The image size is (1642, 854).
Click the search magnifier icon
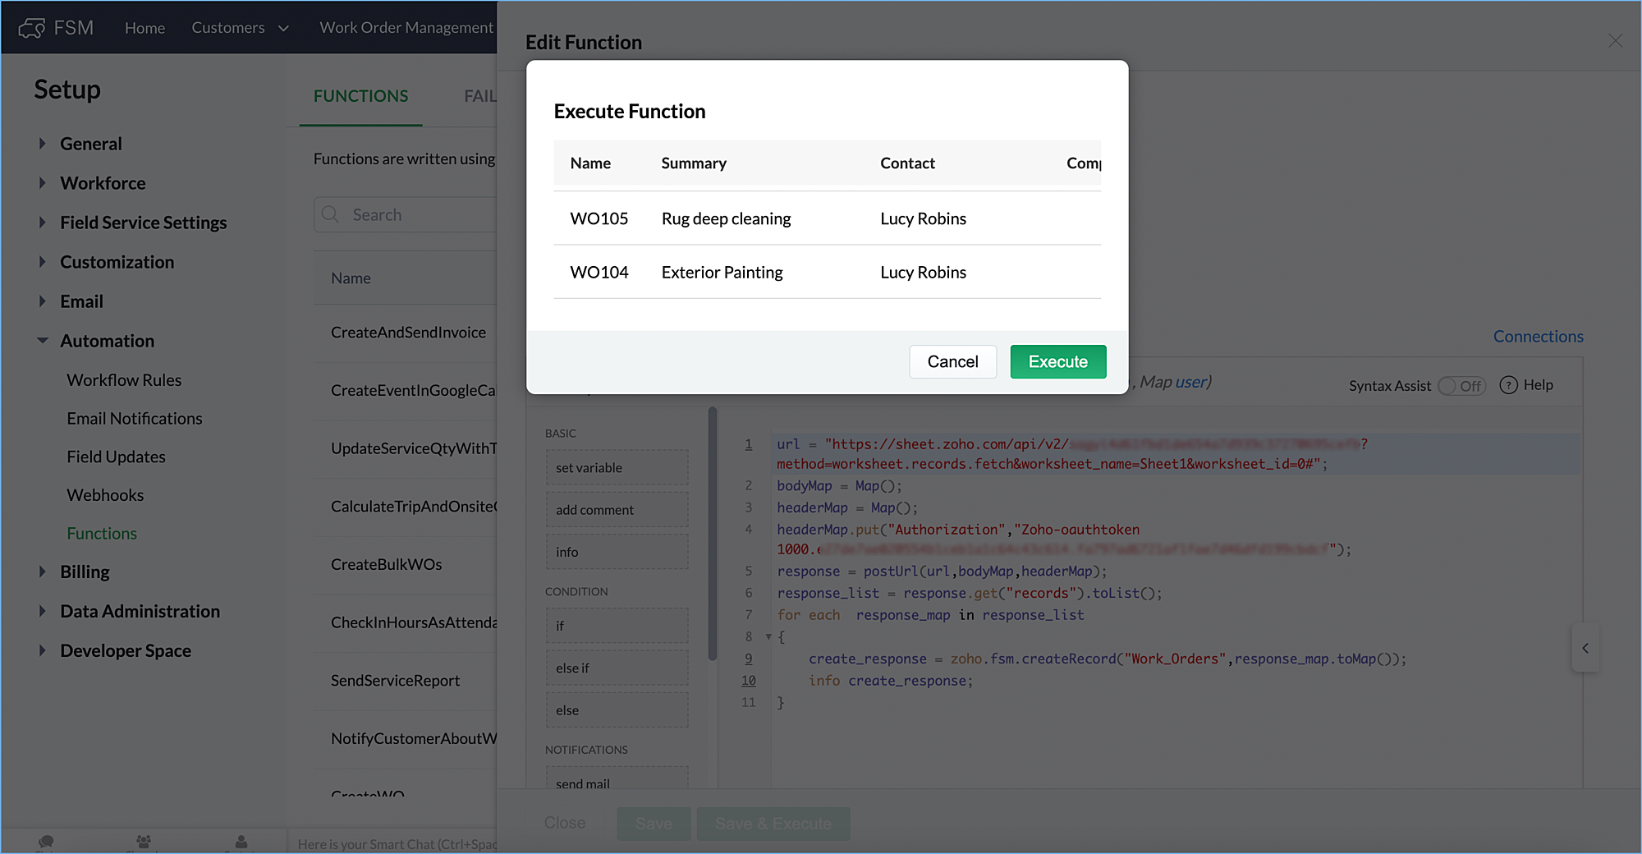pyautogui.click(x=331, y=215)
